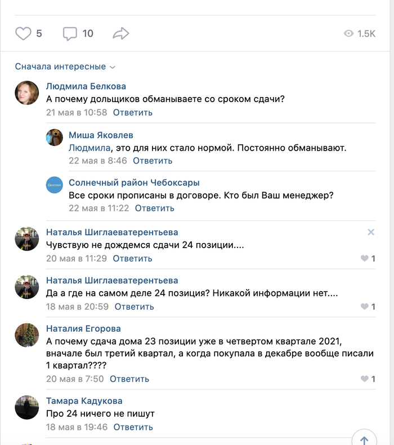
Task: Dismiss Наталья's comment with X icon
Action: 370,232
